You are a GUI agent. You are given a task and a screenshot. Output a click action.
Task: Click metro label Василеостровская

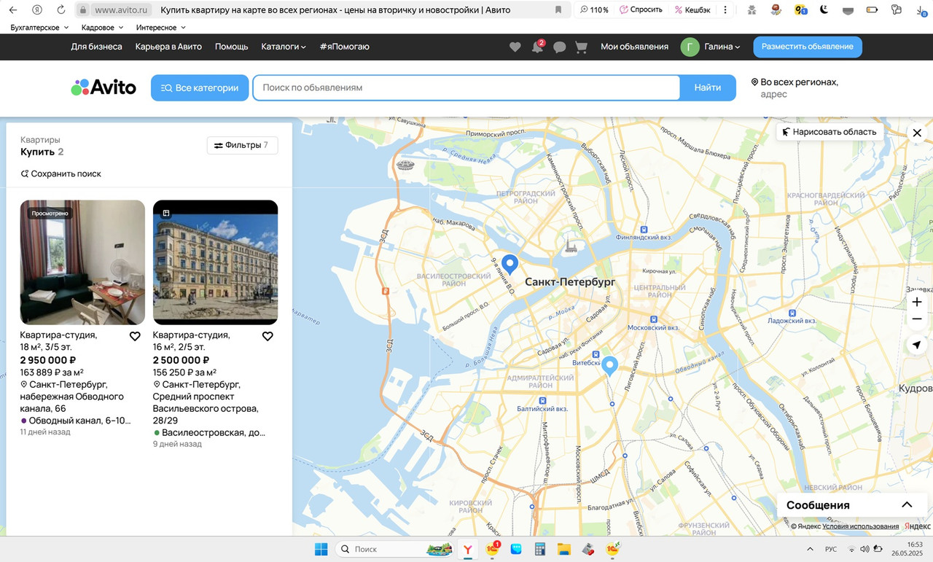pyautogui.click(x=209, y=432)
